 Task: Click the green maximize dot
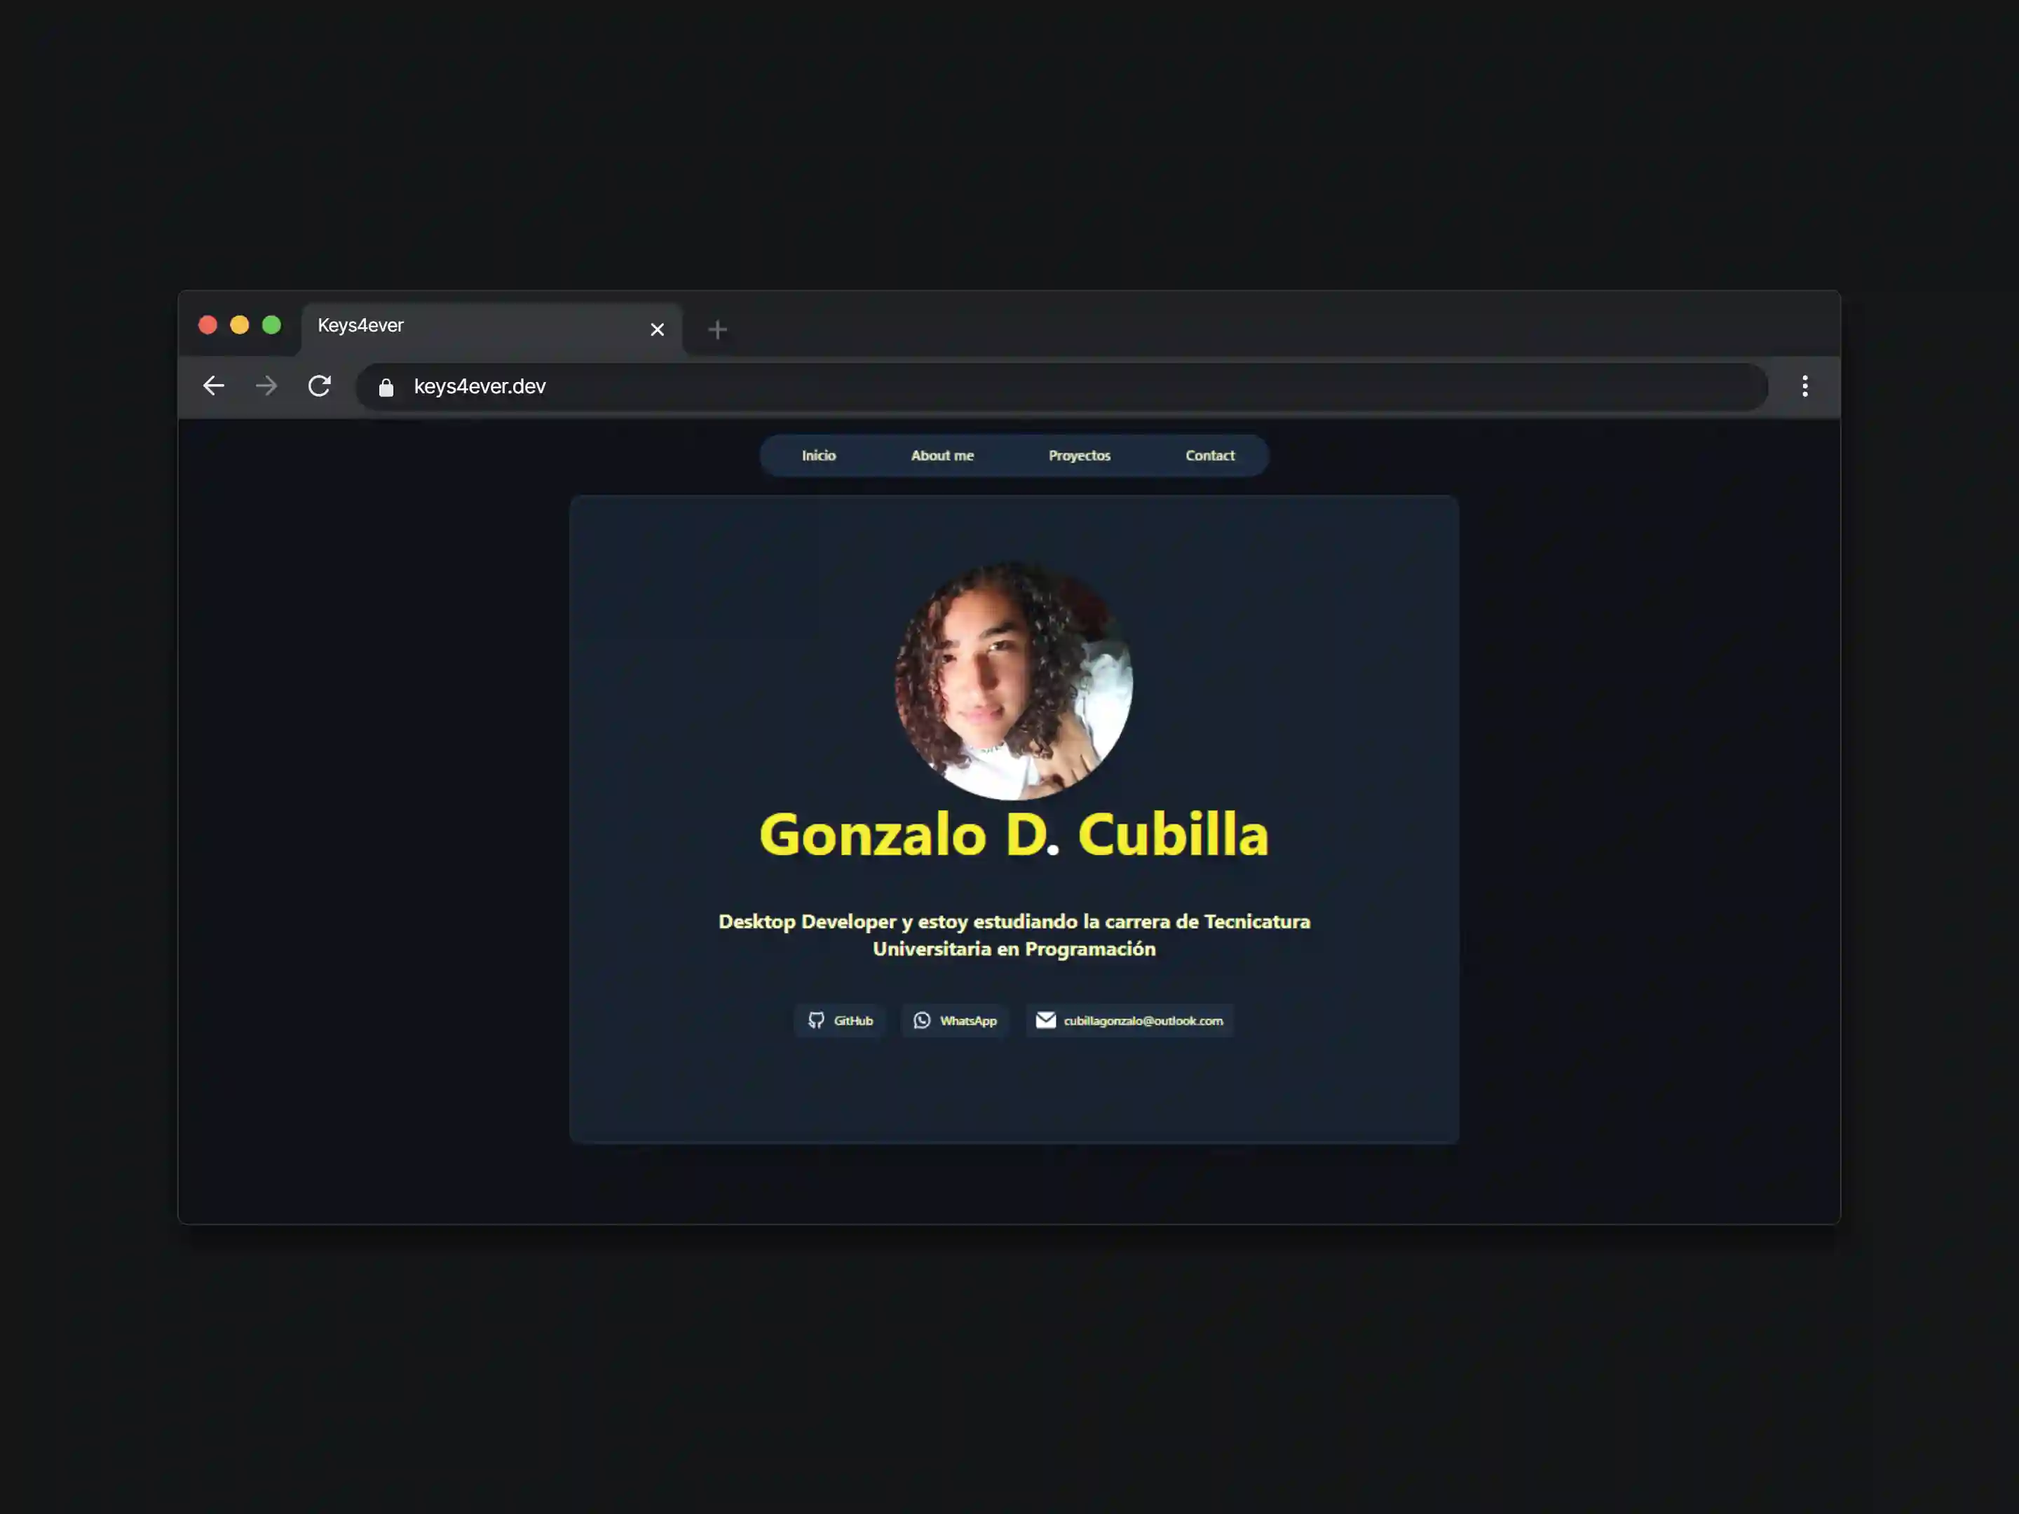point(272,325)
